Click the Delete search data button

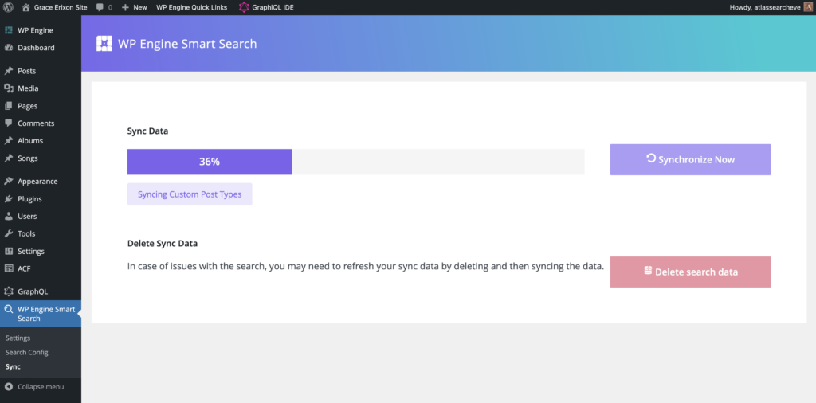(x=690, y=272)
